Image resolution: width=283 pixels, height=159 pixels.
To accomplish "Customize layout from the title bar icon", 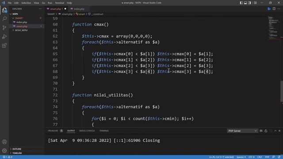I will (x=255, y=3).
